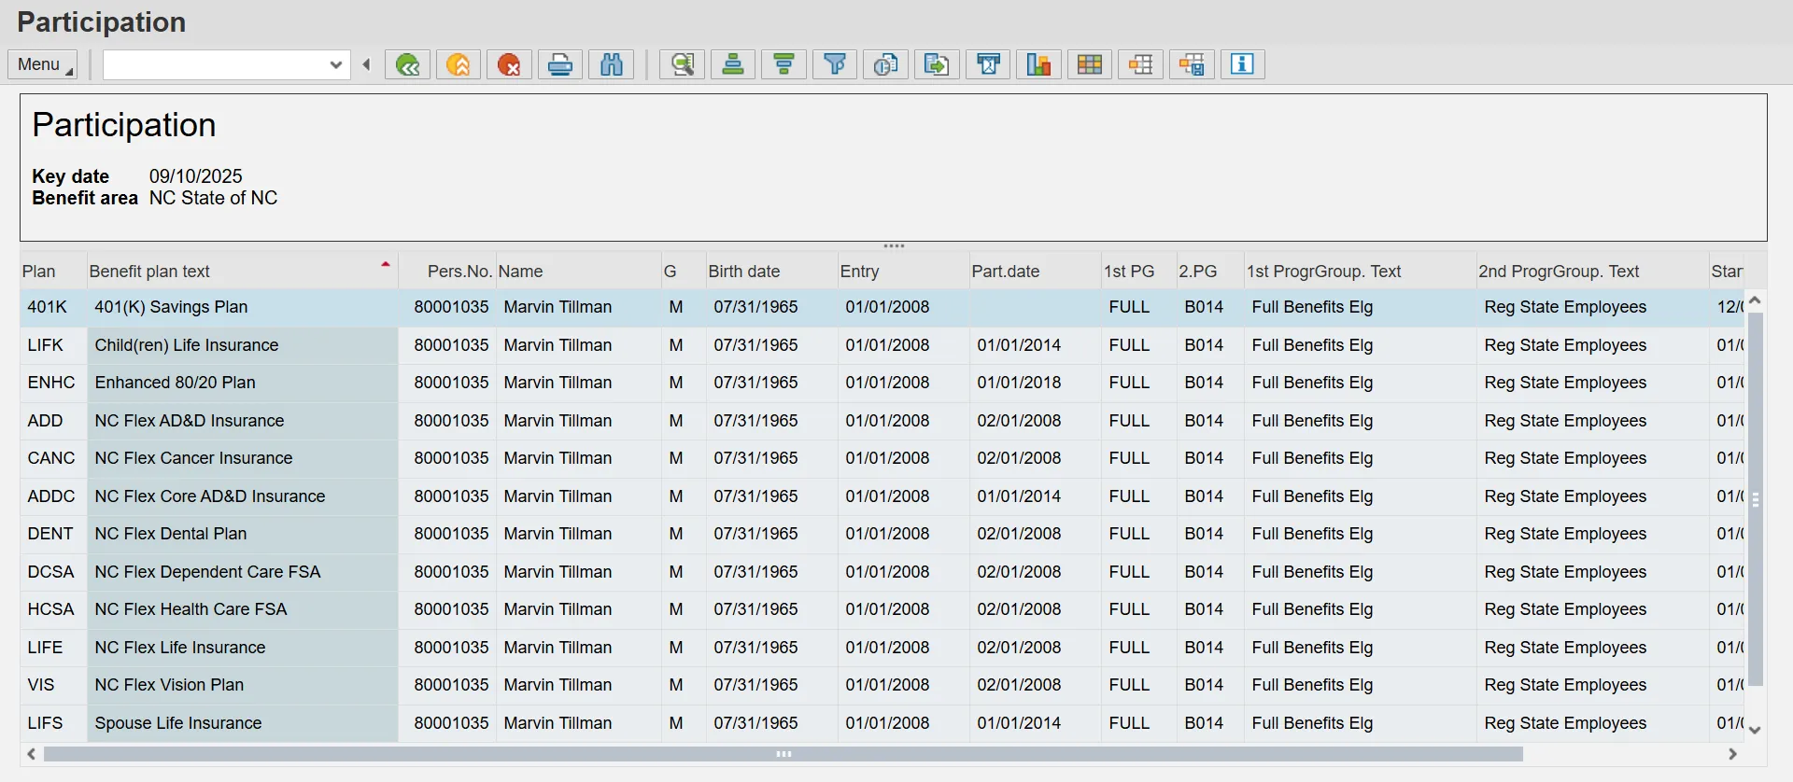Click the chart graphic icon
Screen dimensions: 1793x782
tap(1038, 64)
